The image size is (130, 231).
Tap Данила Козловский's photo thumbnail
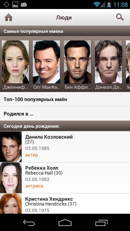pyautogui.click(x=11, y=147)
